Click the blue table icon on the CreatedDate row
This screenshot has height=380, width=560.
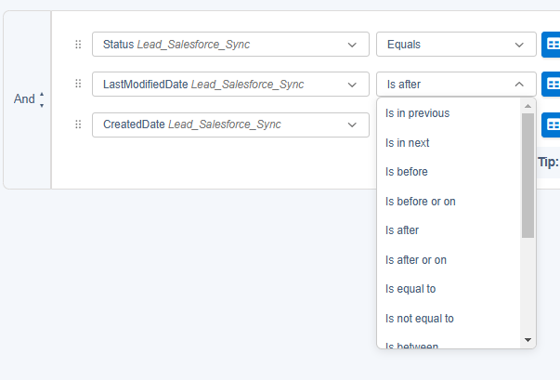[x=552, y=124]
